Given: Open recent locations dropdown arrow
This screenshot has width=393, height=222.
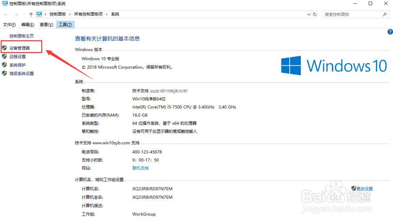Looking at the screenshot, I should pos(24,14).
